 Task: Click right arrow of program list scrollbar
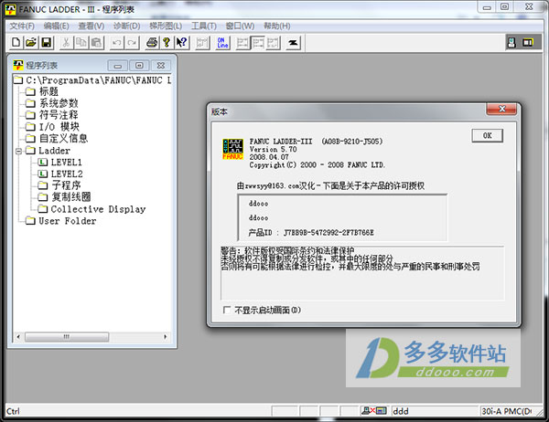(x=166, y=337)
